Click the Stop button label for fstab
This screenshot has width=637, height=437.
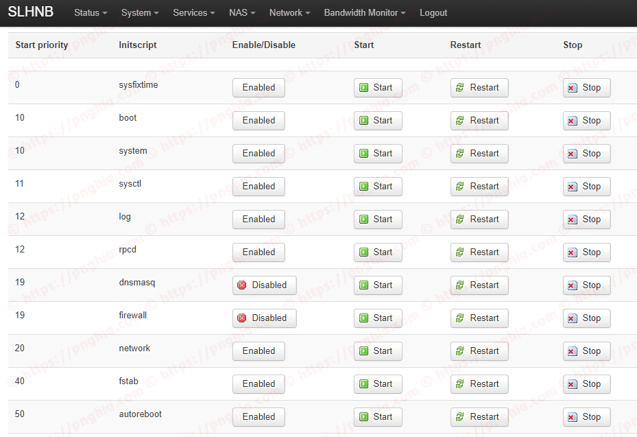592,384
